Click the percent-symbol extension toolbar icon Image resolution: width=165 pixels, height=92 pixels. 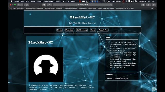[49, 5]
